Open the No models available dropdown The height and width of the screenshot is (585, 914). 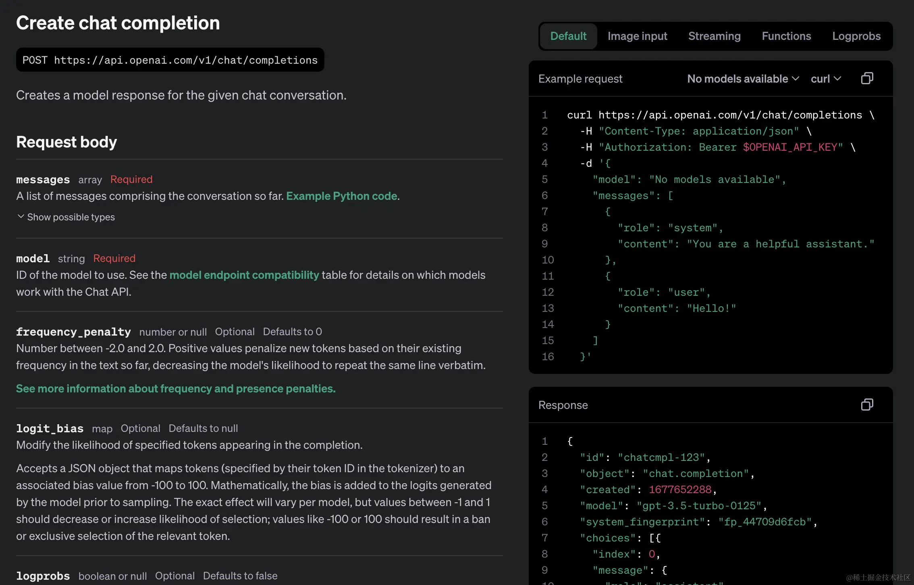[x=743, y=79]
